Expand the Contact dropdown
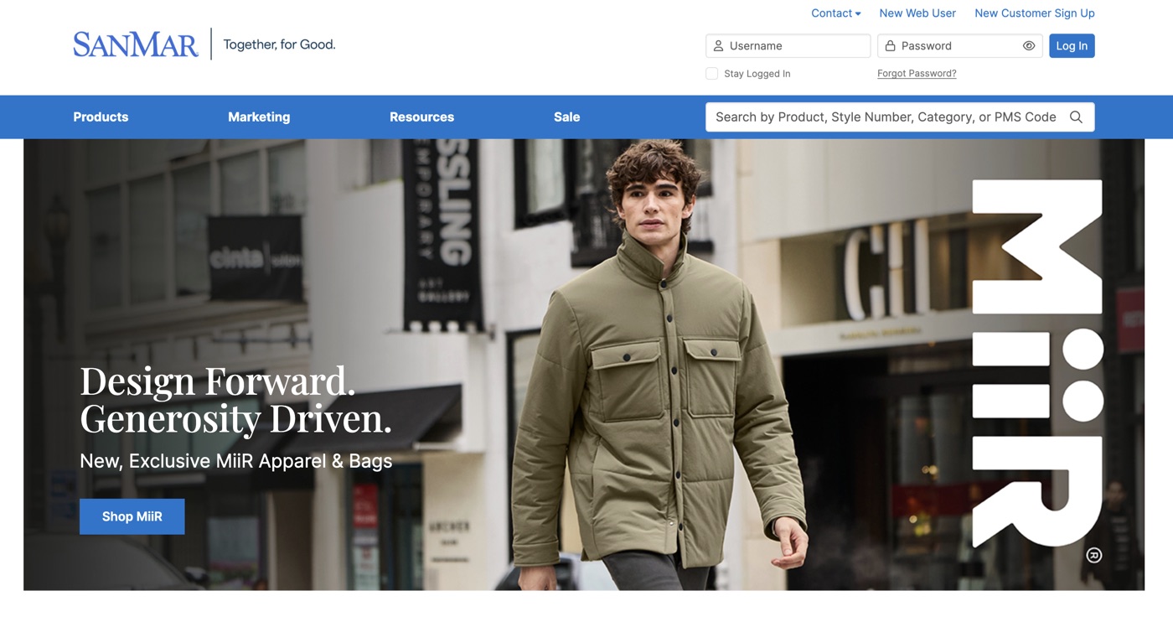The height and width of the screenshot is (622, 1173). 835,13
